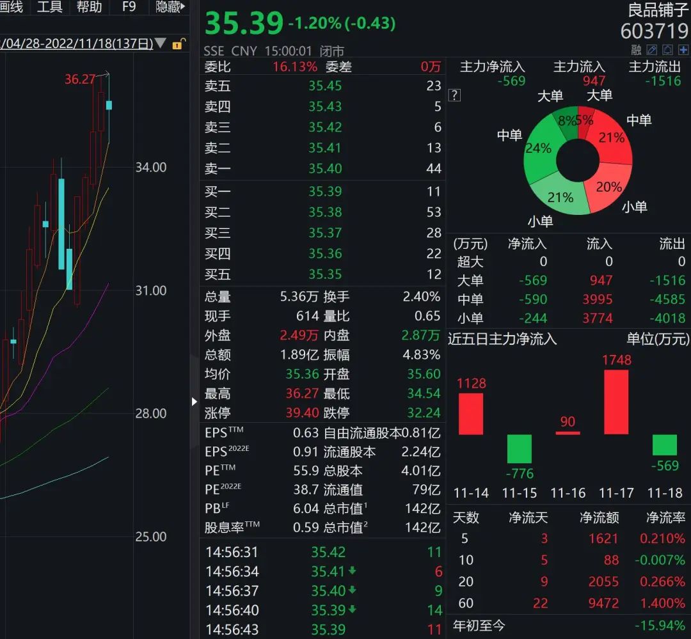Open the 画线 drawing menu
The width and height of the screenshot is (691, 639).
[x=12, y=7]
